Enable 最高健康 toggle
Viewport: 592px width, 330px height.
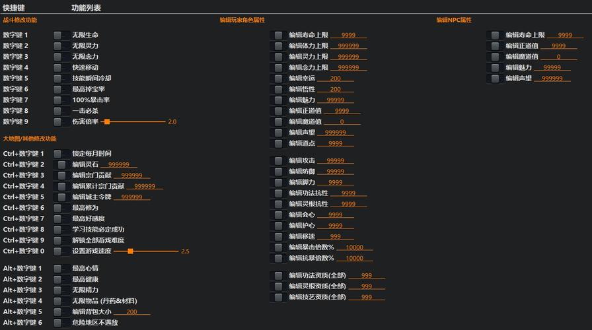[61, 279]
